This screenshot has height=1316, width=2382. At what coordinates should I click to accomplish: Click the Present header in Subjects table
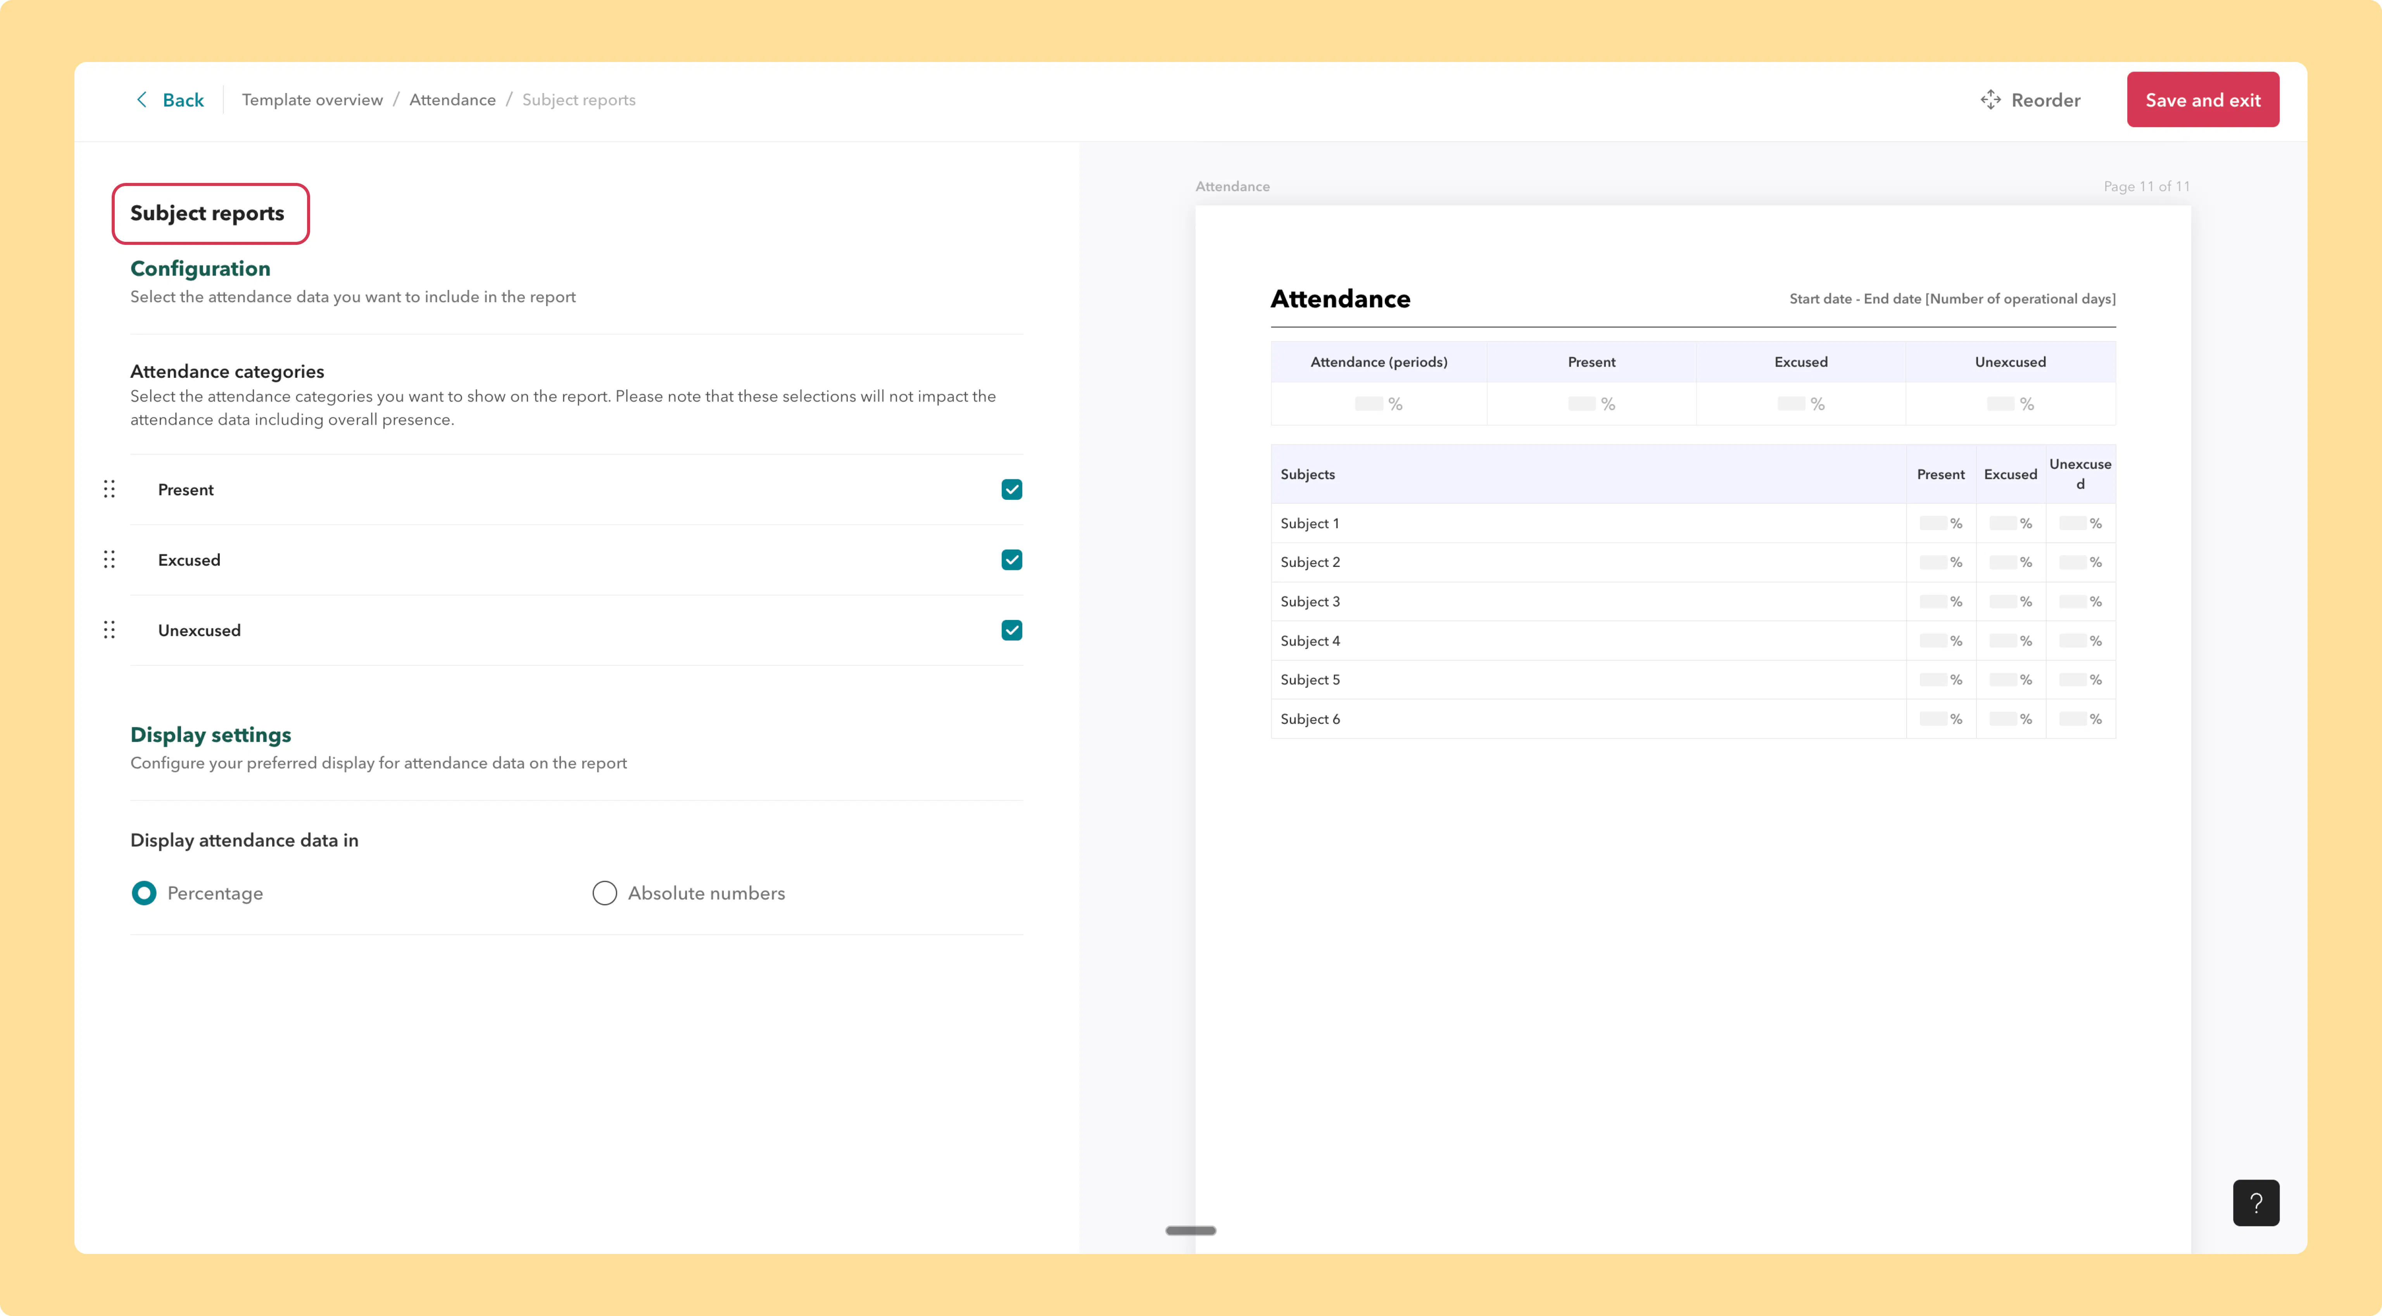tap(1941, 474)
